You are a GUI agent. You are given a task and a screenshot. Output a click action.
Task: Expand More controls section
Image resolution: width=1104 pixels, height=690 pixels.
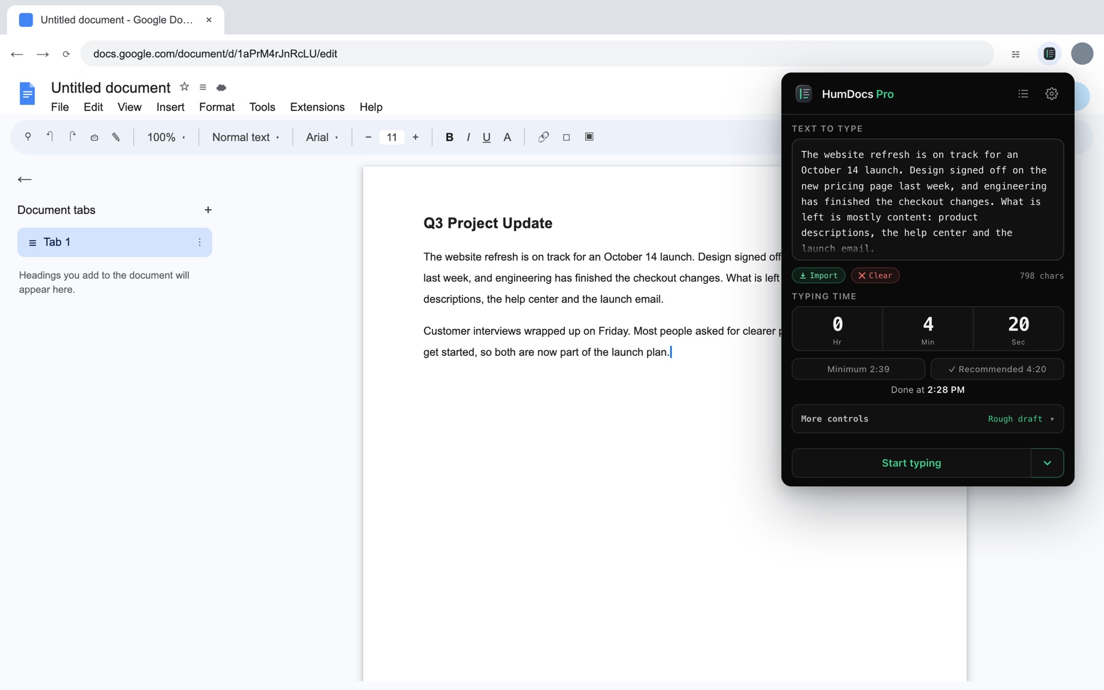[927, 419]
